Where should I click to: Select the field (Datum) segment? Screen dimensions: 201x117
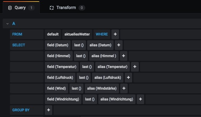tap(58, 45)
